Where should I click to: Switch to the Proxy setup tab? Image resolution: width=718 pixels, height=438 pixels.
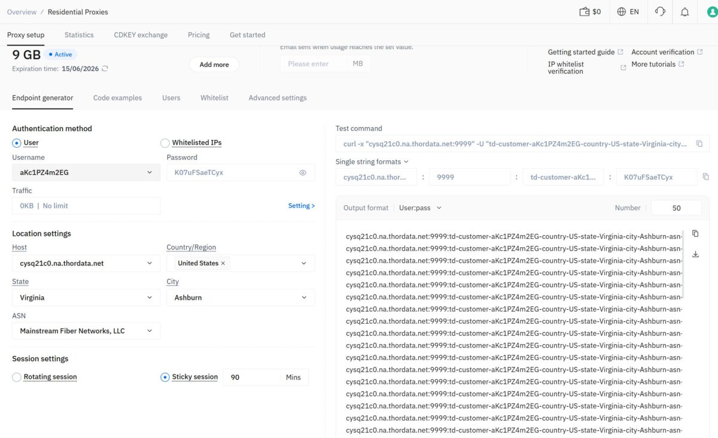coord(26,35)
